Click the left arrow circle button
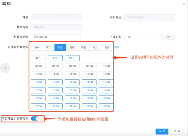Image resolution: width=188 pixels, height=136 pixels. (x=5, y=68)
